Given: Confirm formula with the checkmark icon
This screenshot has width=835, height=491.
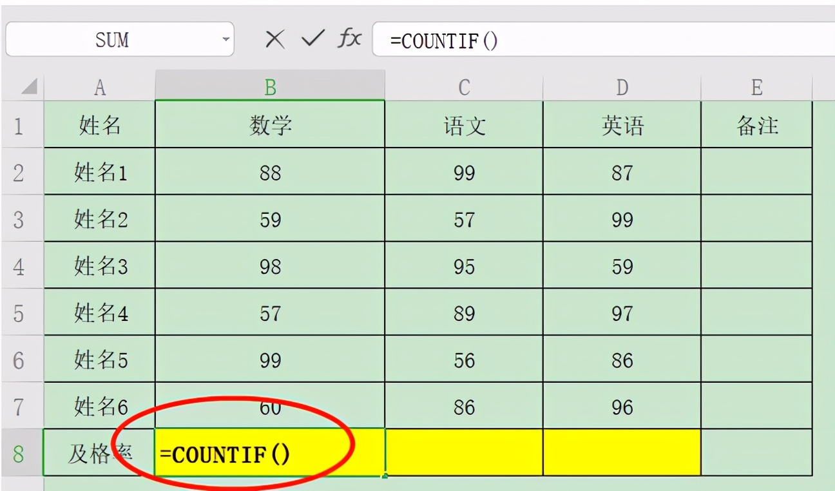Looking at the screenshot, I should (x=313, y=40).
